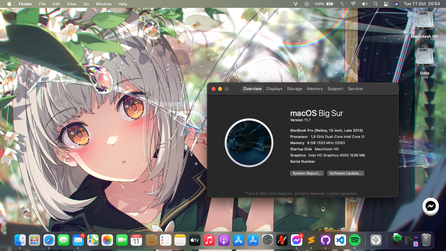Open System Preferences from the dock

click(x=267, y=240)
